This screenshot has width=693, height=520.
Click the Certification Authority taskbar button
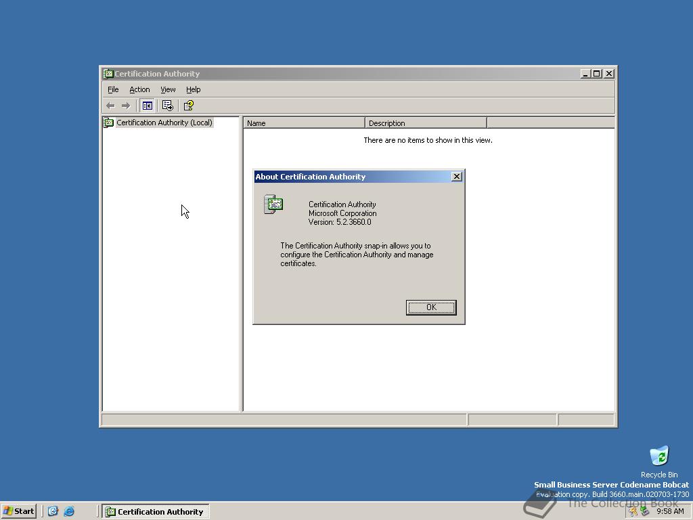156,512
